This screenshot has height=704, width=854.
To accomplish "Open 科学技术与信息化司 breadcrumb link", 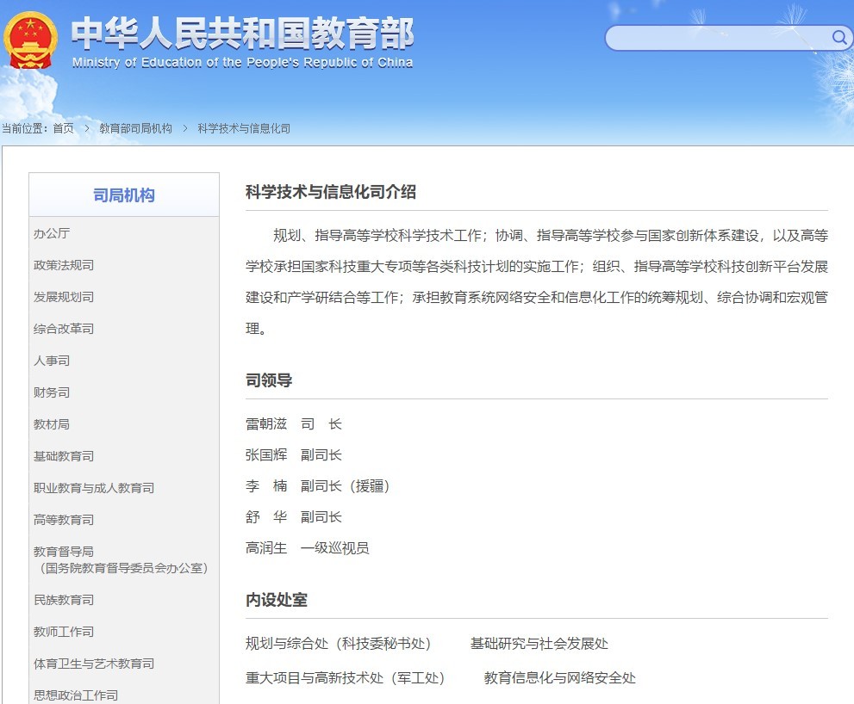I will [x=244, y=128].
